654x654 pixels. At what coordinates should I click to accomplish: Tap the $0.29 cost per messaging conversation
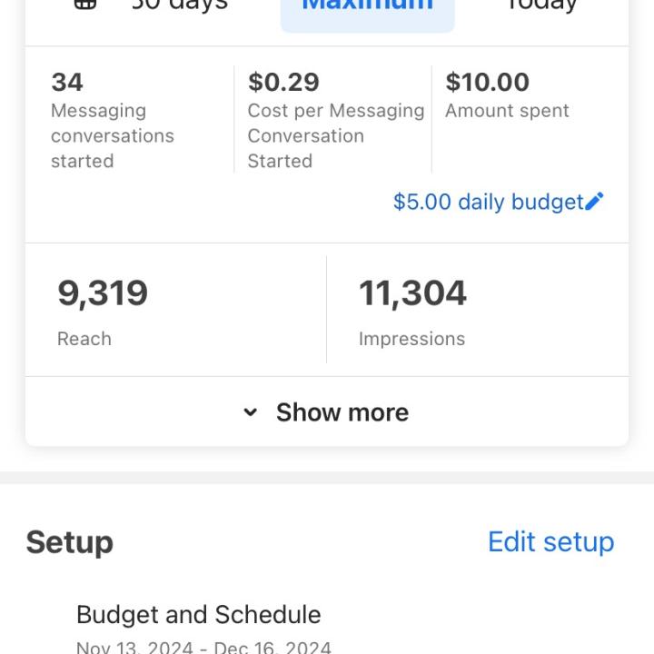(x=336, y=120)
